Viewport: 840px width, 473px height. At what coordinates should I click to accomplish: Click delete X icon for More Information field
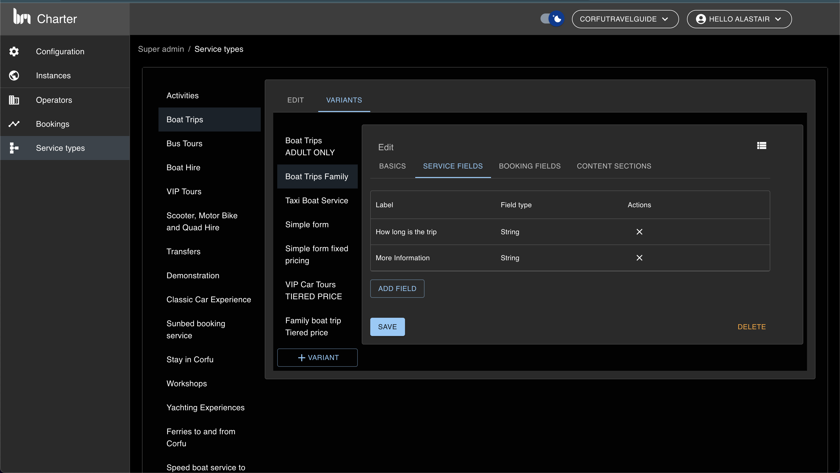point(640,258)
